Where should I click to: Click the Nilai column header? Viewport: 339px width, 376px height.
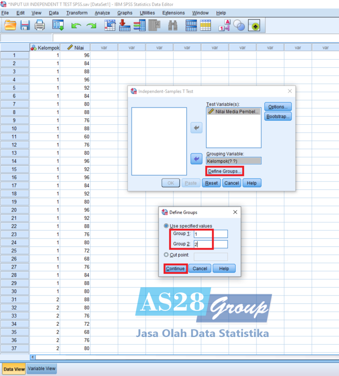[x=75, y=47]
